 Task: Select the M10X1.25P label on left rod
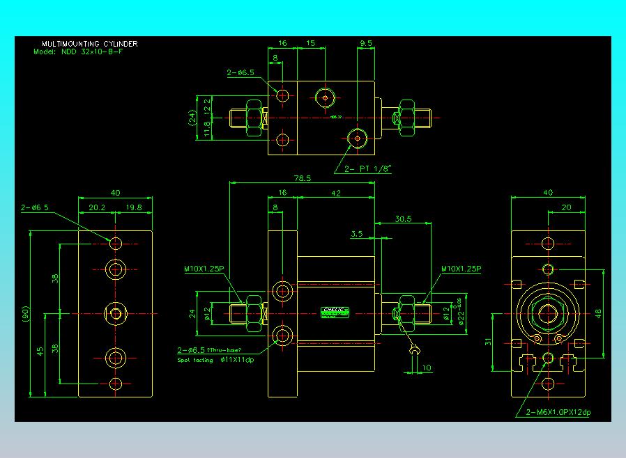tap(204, 269)
